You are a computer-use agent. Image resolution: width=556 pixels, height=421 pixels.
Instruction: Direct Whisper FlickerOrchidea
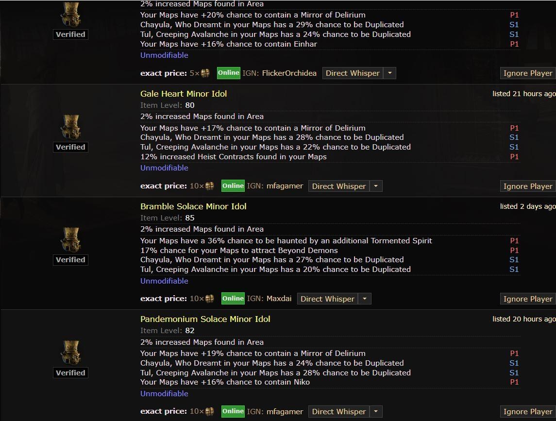353,73
